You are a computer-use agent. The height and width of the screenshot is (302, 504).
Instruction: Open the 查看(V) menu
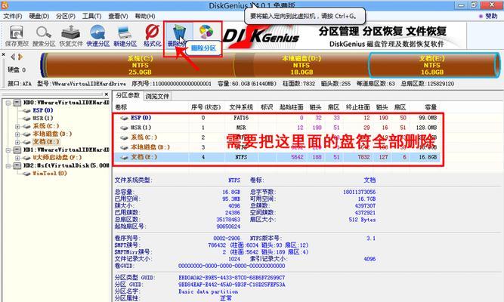(x=118, y=16)
